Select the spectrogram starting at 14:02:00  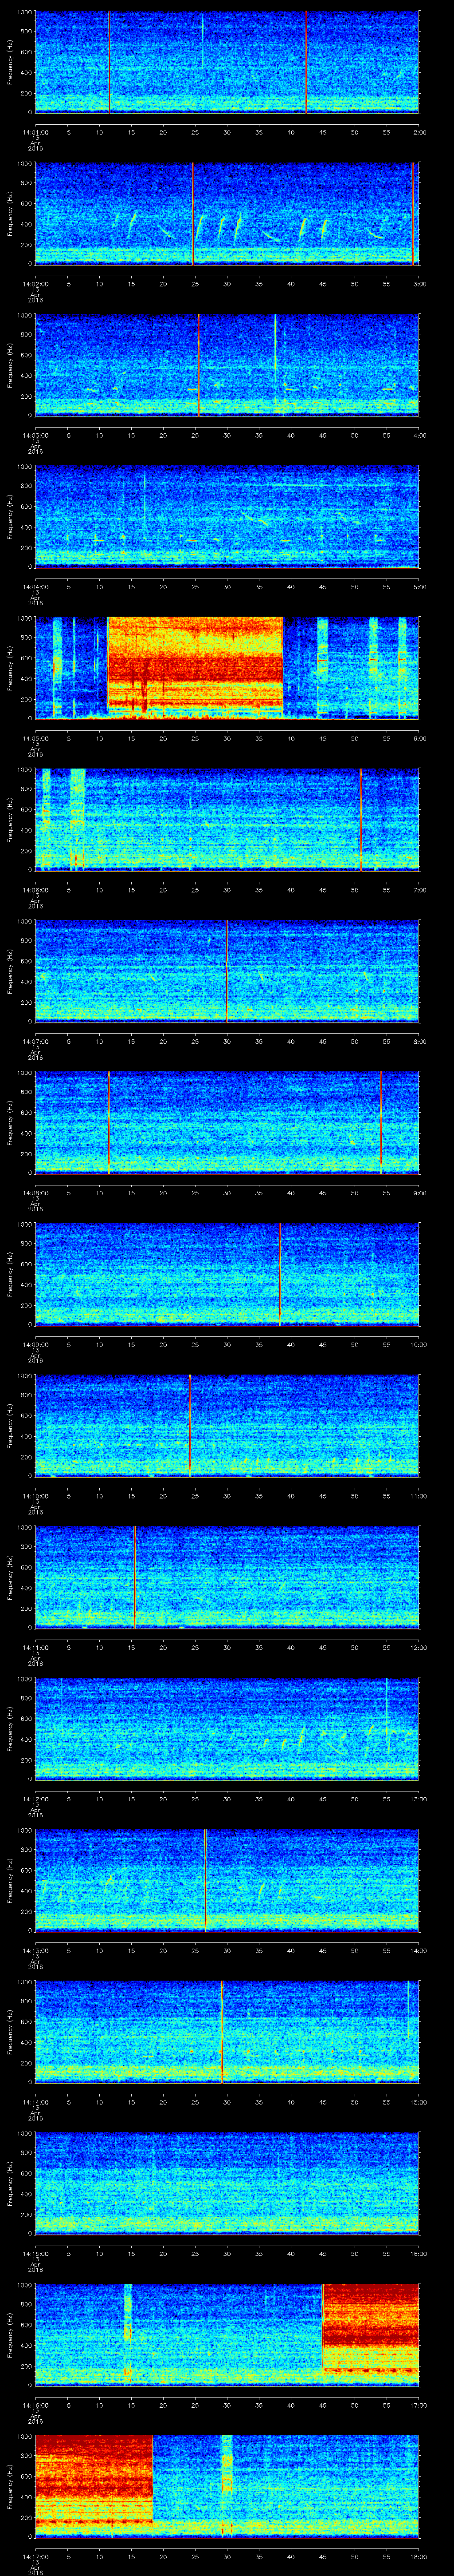227,213
